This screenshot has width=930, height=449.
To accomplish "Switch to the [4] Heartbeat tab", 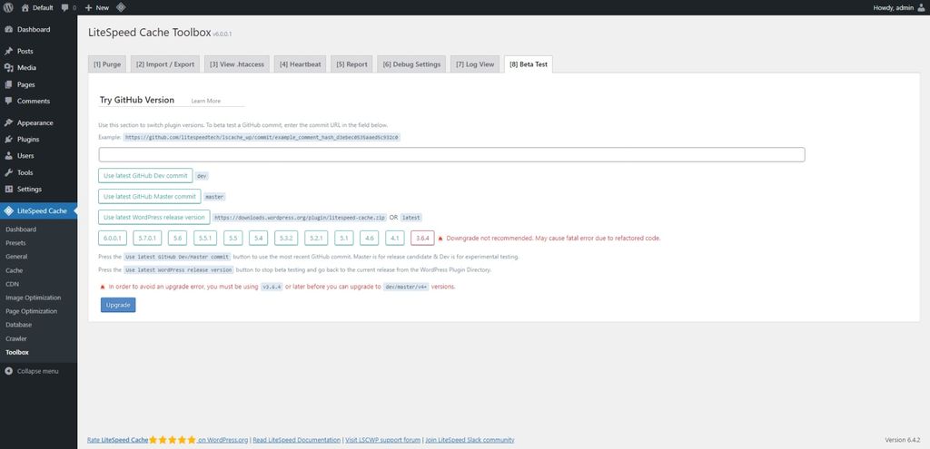I will pyautogui.click(x=300, y=64).
